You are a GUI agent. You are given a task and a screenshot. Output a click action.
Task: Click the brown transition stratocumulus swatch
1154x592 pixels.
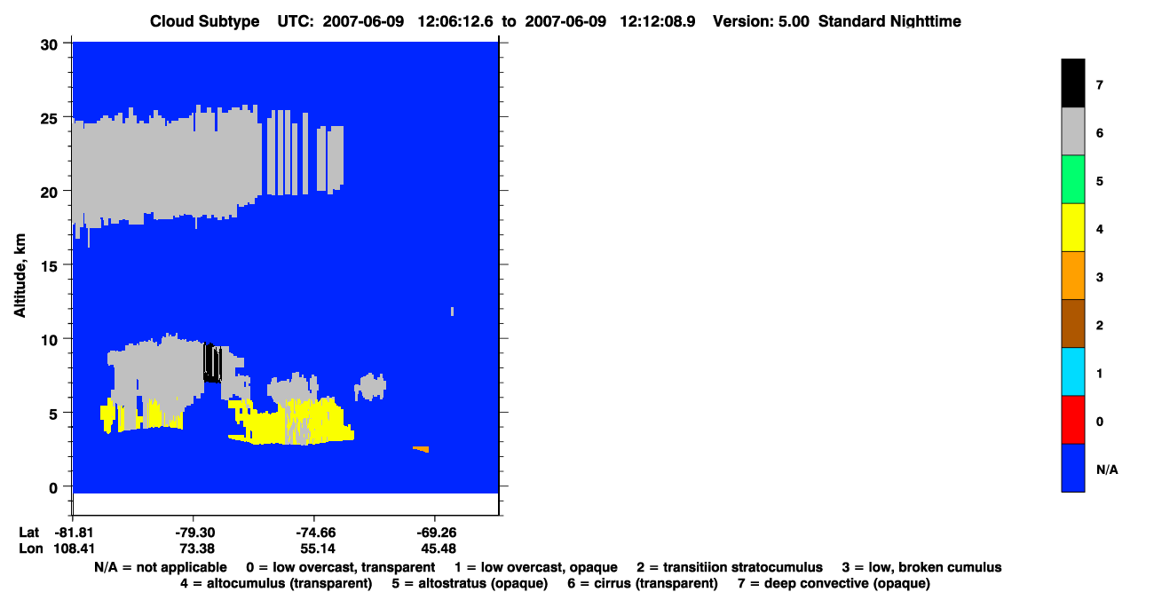[x=1072, y=323]
